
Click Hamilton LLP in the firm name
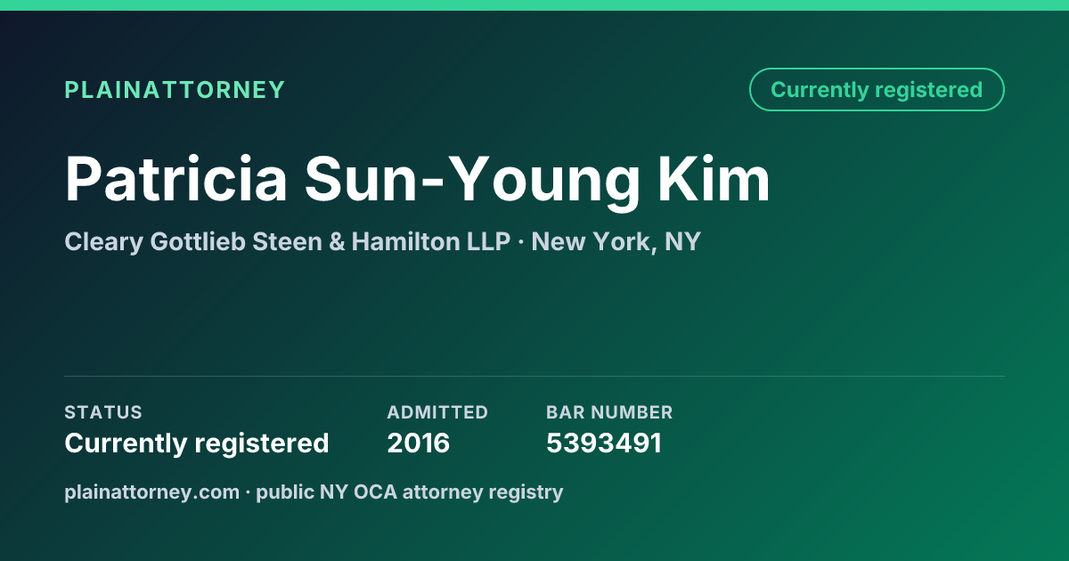click(431, 241)
